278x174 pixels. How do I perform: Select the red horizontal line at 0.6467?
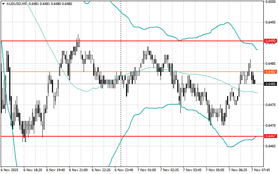(132, 136)
